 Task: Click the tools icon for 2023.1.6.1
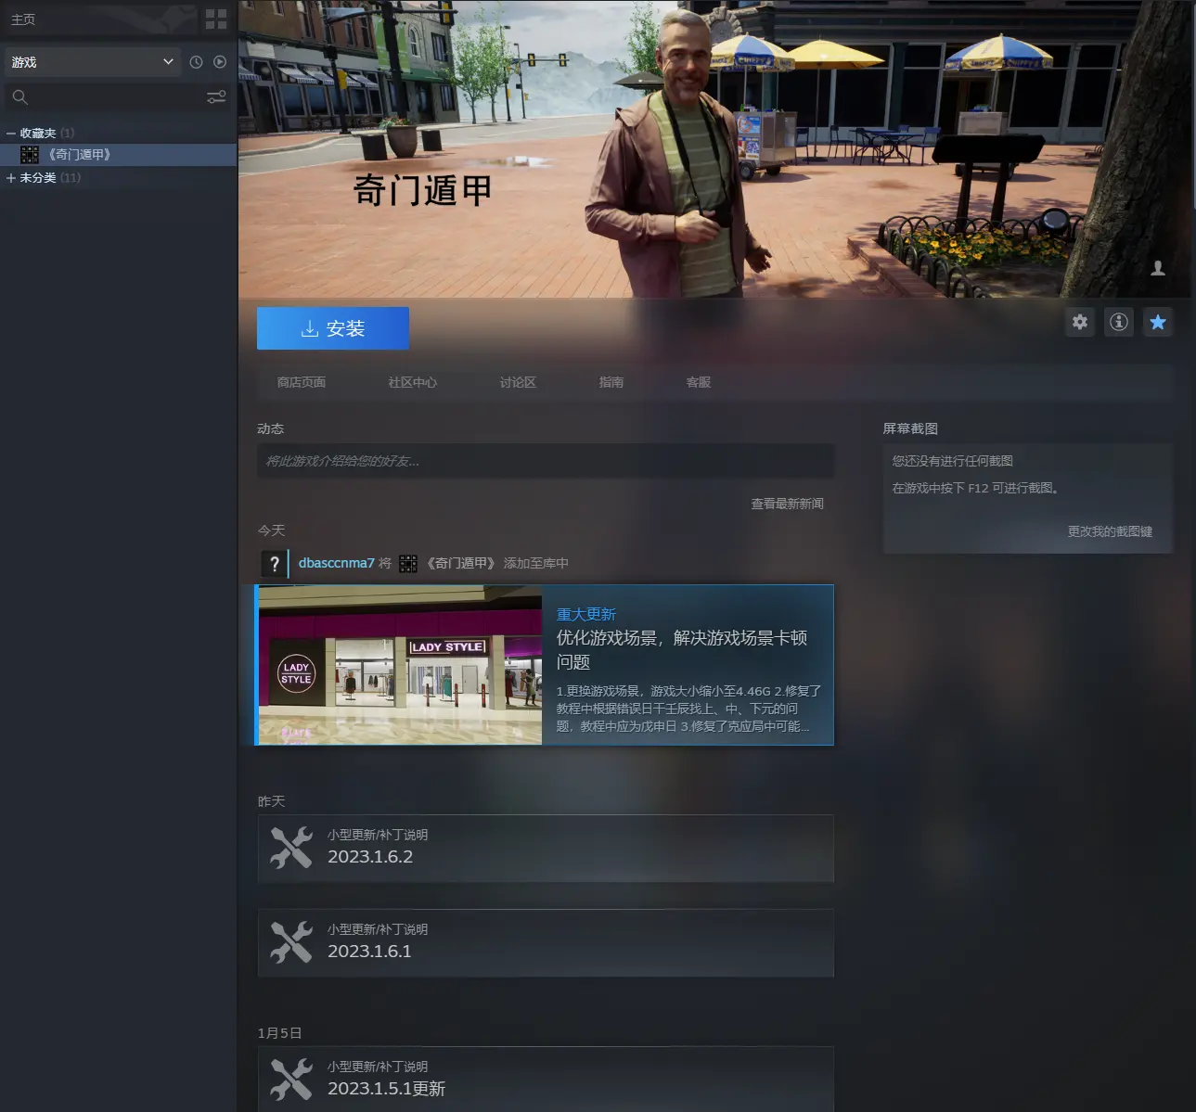[x=291, y=942]
